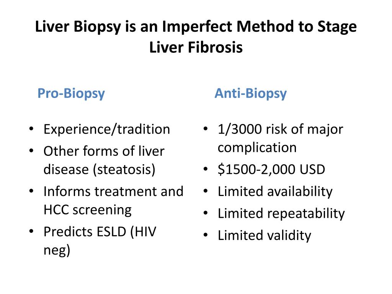Click the word Imperfect in the title
The height and width of the screenshot is (294, 392).
pos(197,26)
